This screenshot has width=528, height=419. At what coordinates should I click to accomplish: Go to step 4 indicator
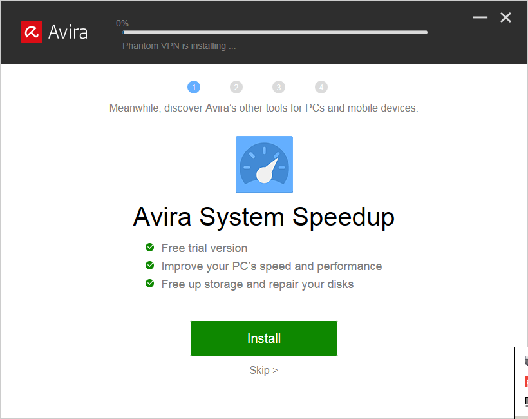point(321,87)
